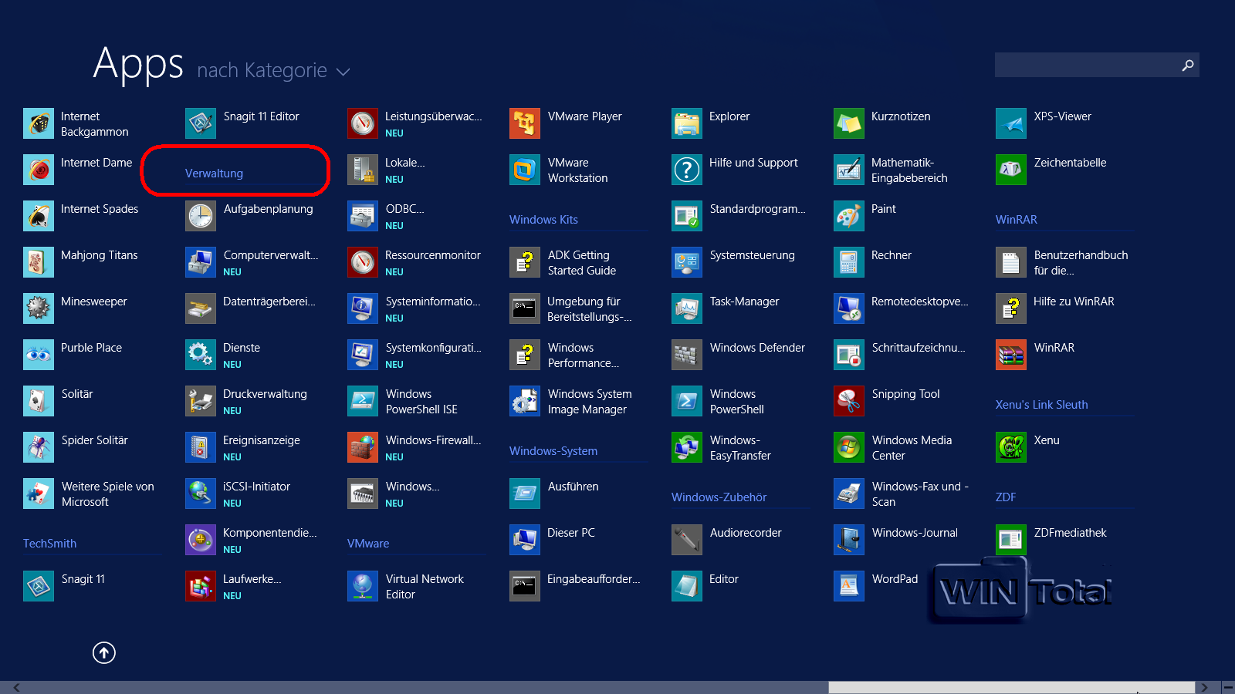Select the Windows-Zubehör category header
The image size is (1235, 694).
[x=719, y=497]
